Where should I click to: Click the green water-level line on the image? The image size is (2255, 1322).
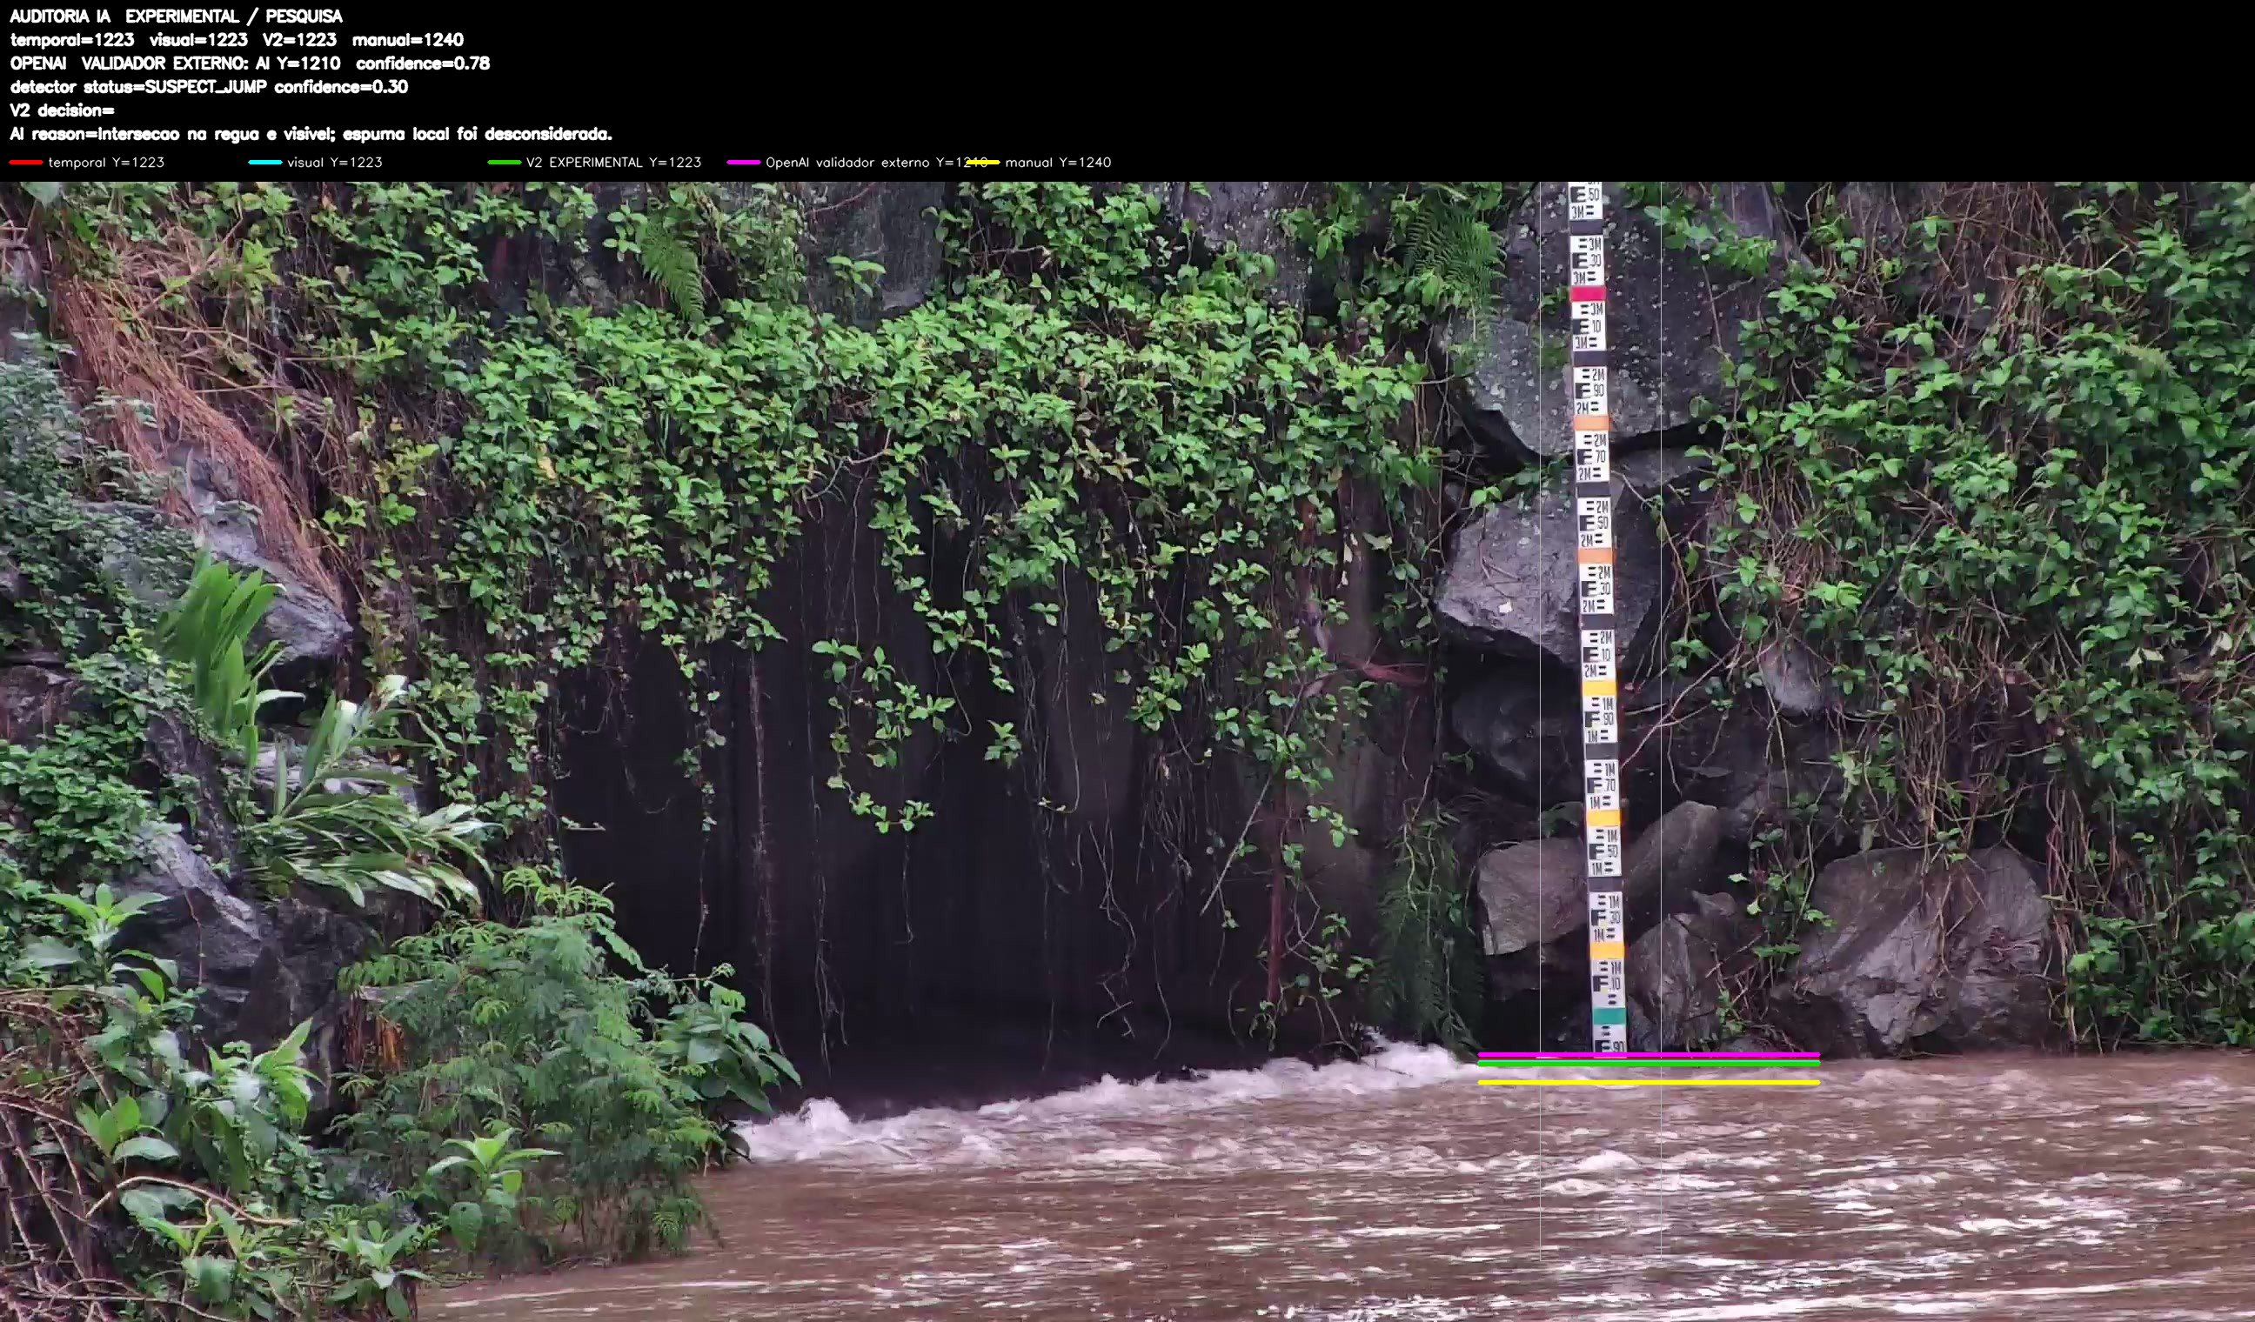tap(1649, 1064)
